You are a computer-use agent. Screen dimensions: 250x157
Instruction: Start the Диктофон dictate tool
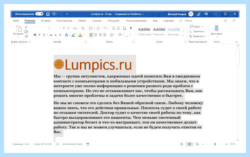(x=217, y=31)
